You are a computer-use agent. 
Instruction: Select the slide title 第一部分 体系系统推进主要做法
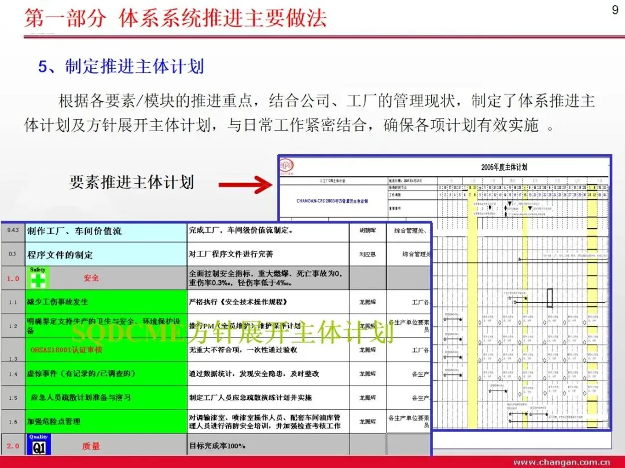pyautogui.click(x=175, y=18)
